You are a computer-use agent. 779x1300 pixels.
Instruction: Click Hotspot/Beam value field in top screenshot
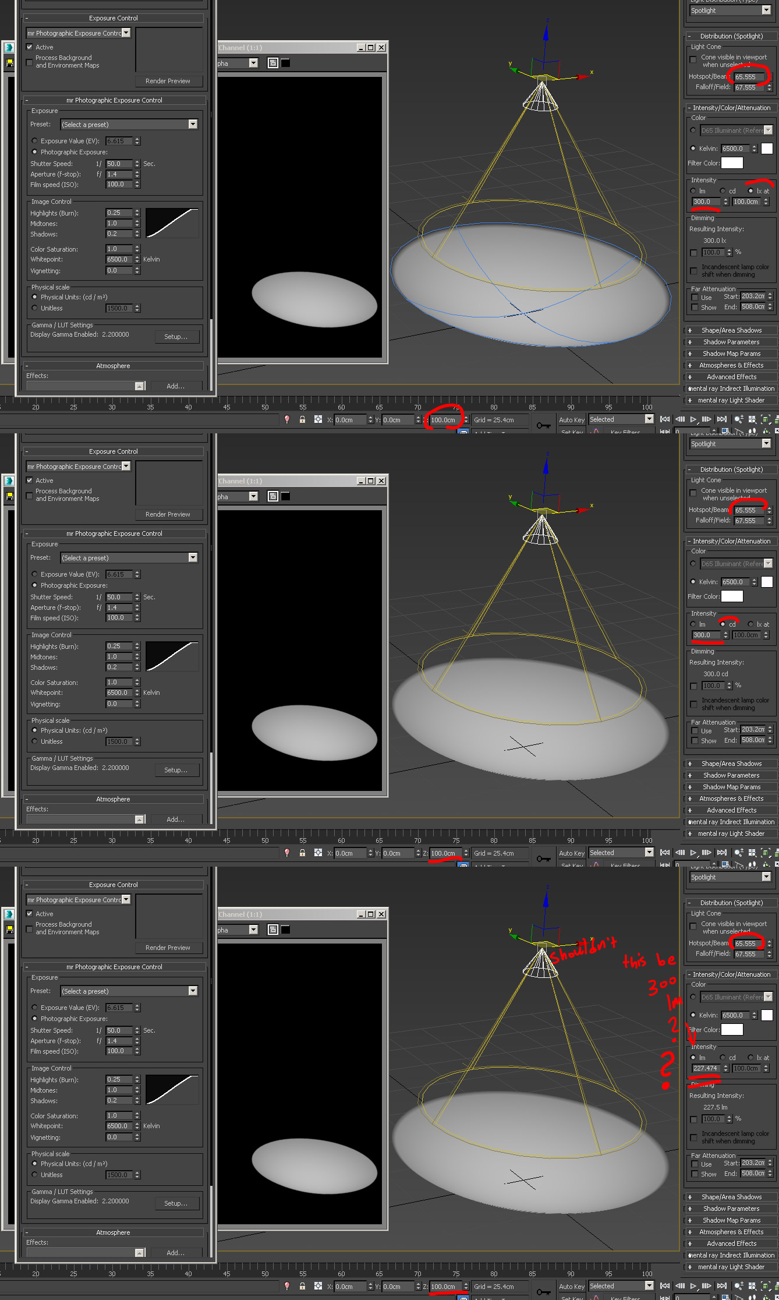click(749, 77)
